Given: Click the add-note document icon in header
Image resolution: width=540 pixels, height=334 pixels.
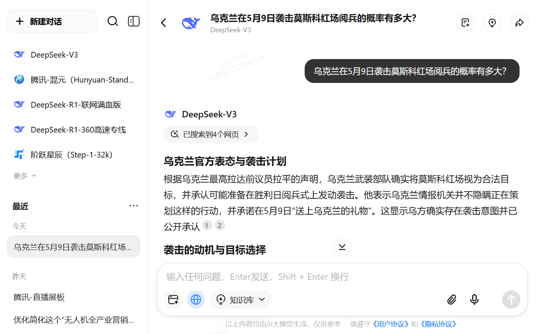Looking at the screenshot, I should 465,23.
